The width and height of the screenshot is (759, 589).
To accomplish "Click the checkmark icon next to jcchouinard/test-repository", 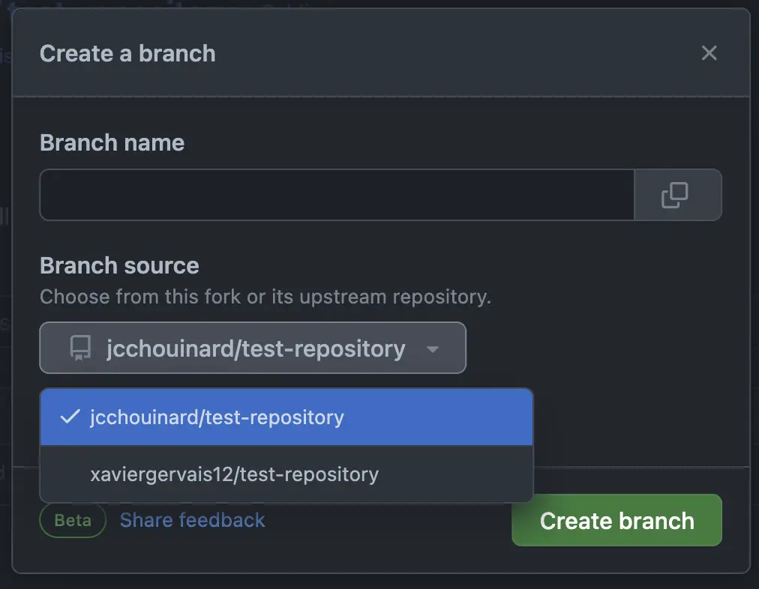I will [70, 417].
